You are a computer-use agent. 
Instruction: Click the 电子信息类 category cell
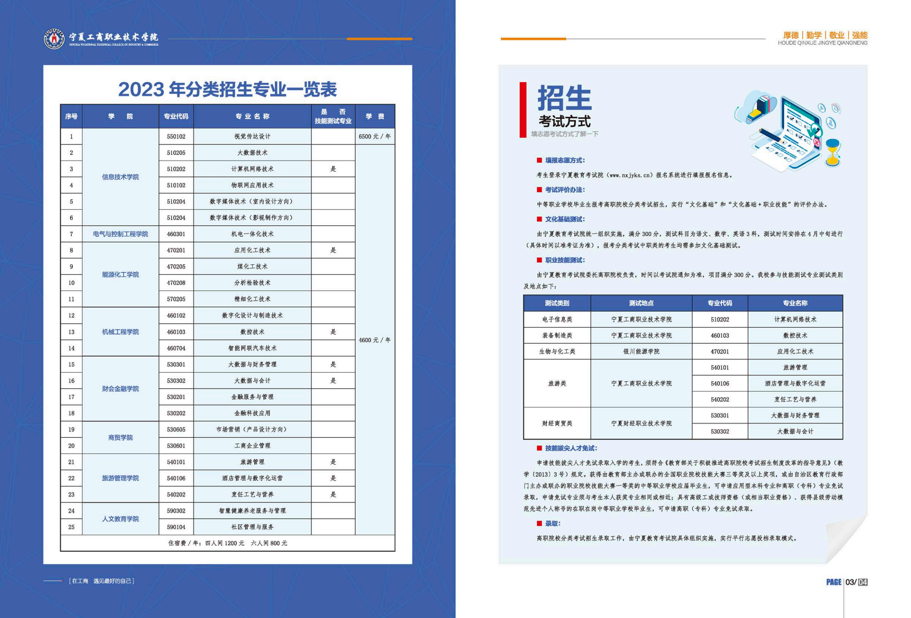(557, 319)
